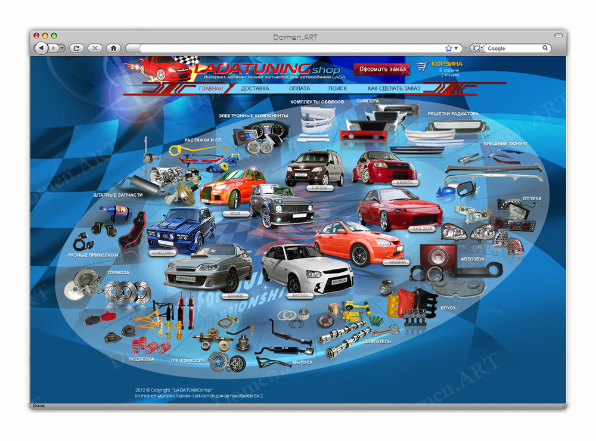
Task: Open the БАМПЕРА category label
Action: 368,101
